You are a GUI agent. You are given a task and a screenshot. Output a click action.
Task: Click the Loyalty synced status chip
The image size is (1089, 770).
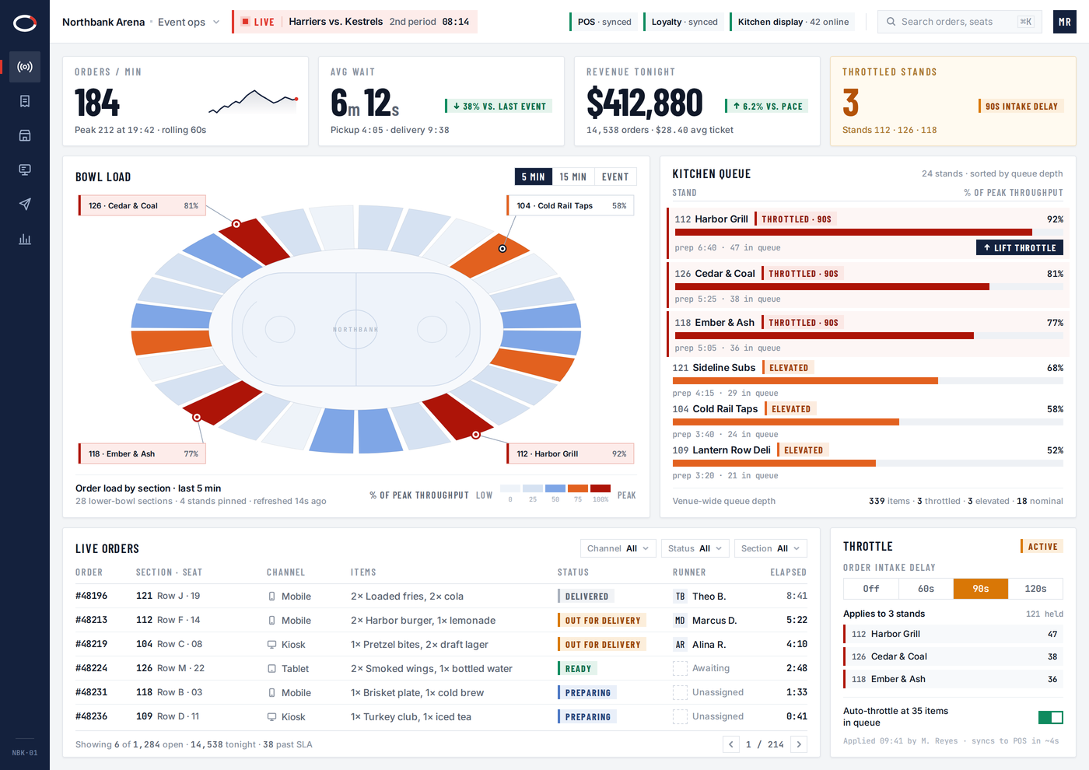(685, 22)
